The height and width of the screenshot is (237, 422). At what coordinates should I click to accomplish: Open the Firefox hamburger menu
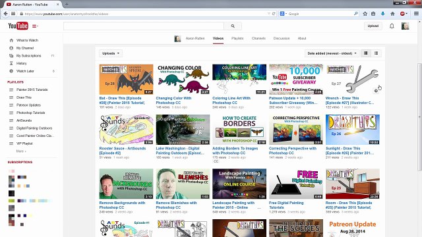coord(416,14)
